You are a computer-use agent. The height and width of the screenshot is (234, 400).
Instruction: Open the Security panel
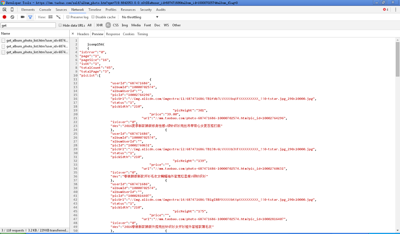point(146,9)
